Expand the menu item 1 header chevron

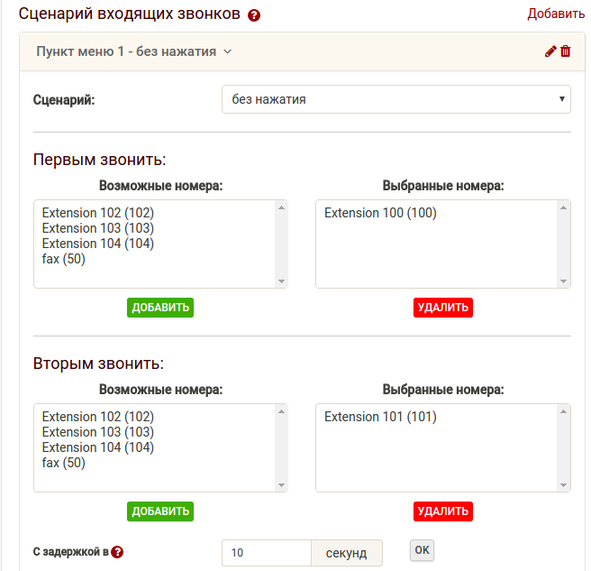pyautogui.click(x=228, y=51)
